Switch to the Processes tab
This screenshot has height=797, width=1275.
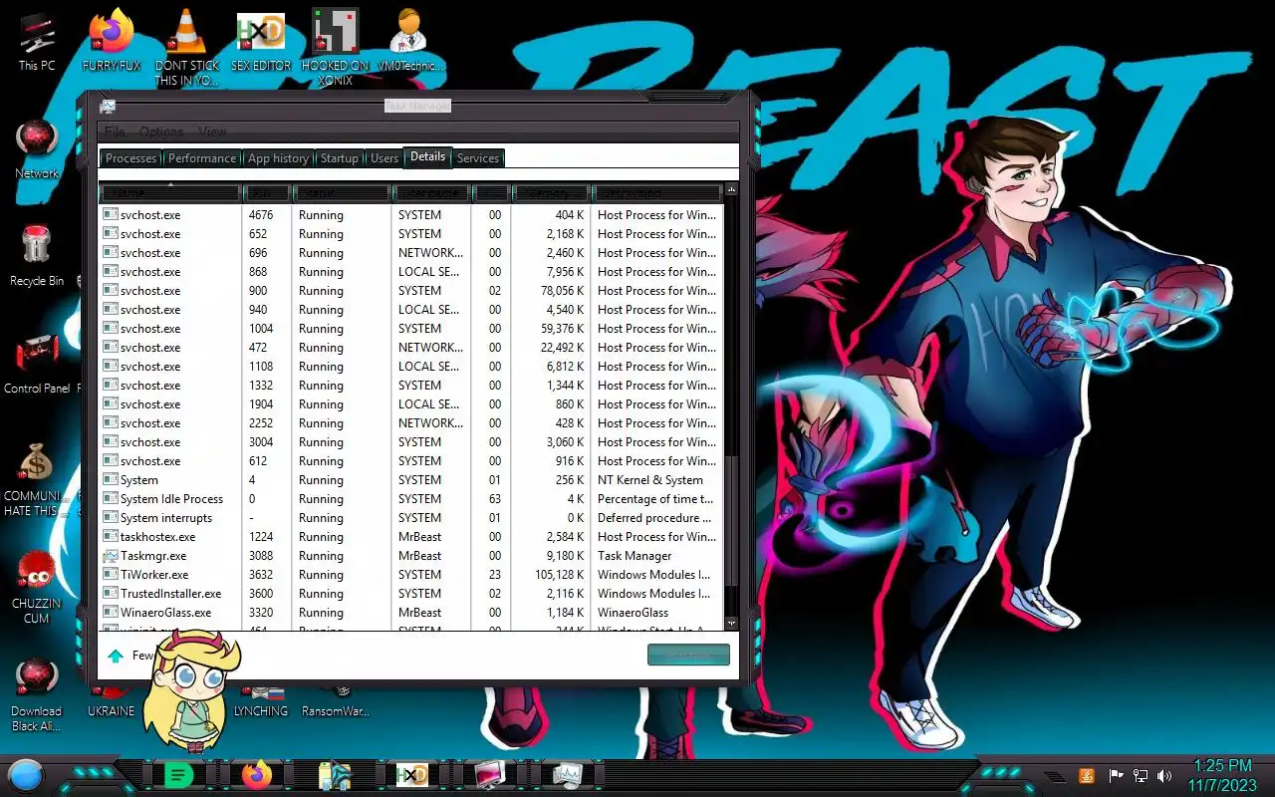click(x=130, y=158)
